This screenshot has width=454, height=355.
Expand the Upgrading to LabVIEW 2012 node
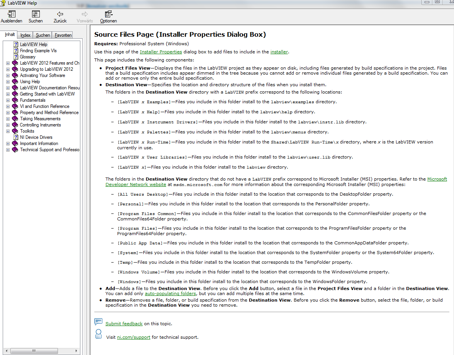[8, 69]
